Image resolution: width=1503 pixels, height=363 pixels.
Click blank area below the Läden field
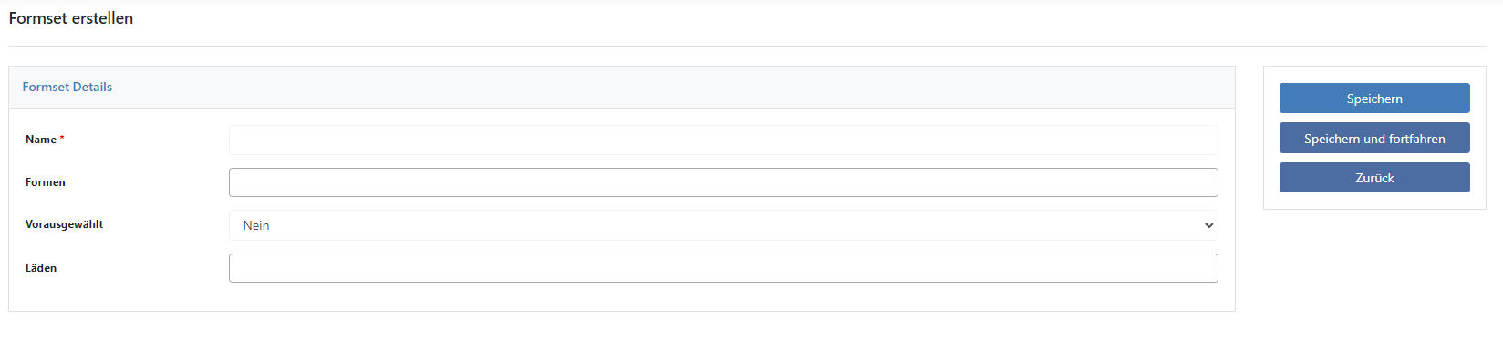pyautogui.click(x=622, y=297)
